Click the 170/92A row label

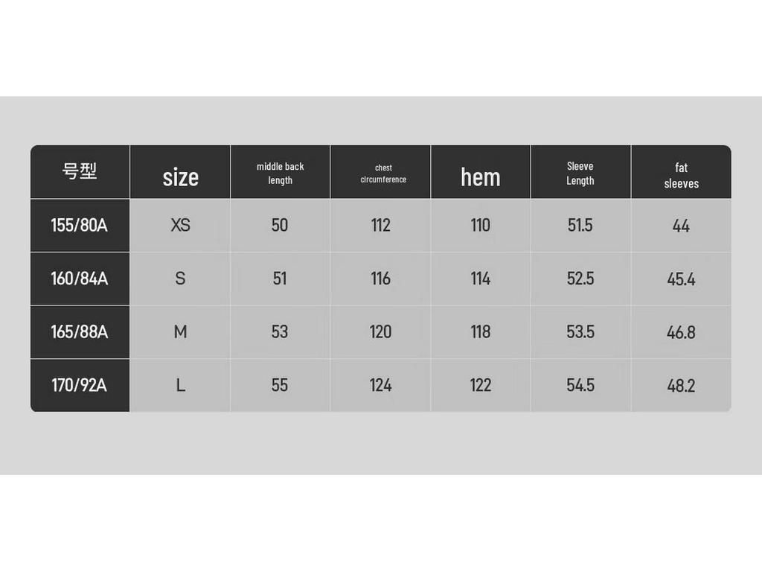tap(80, 385)
